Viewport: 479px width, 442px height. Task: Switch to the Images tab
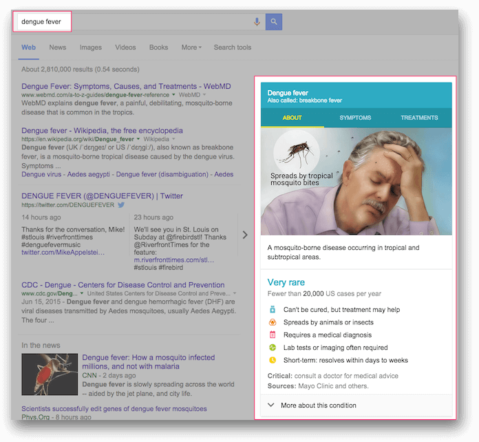click(90, 48)
